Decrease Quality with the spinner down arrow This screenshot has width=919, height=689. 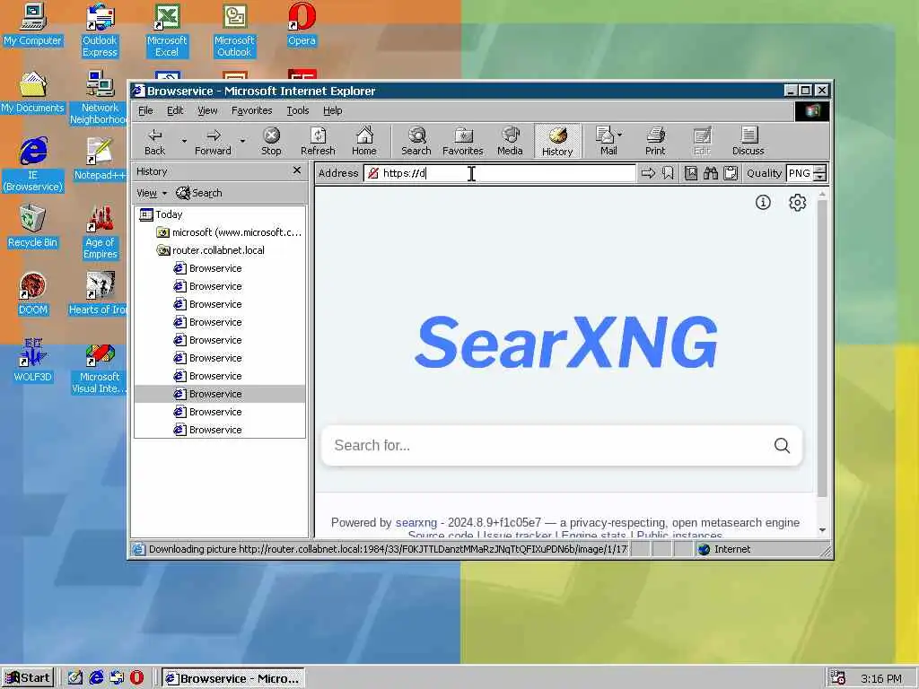820,177
